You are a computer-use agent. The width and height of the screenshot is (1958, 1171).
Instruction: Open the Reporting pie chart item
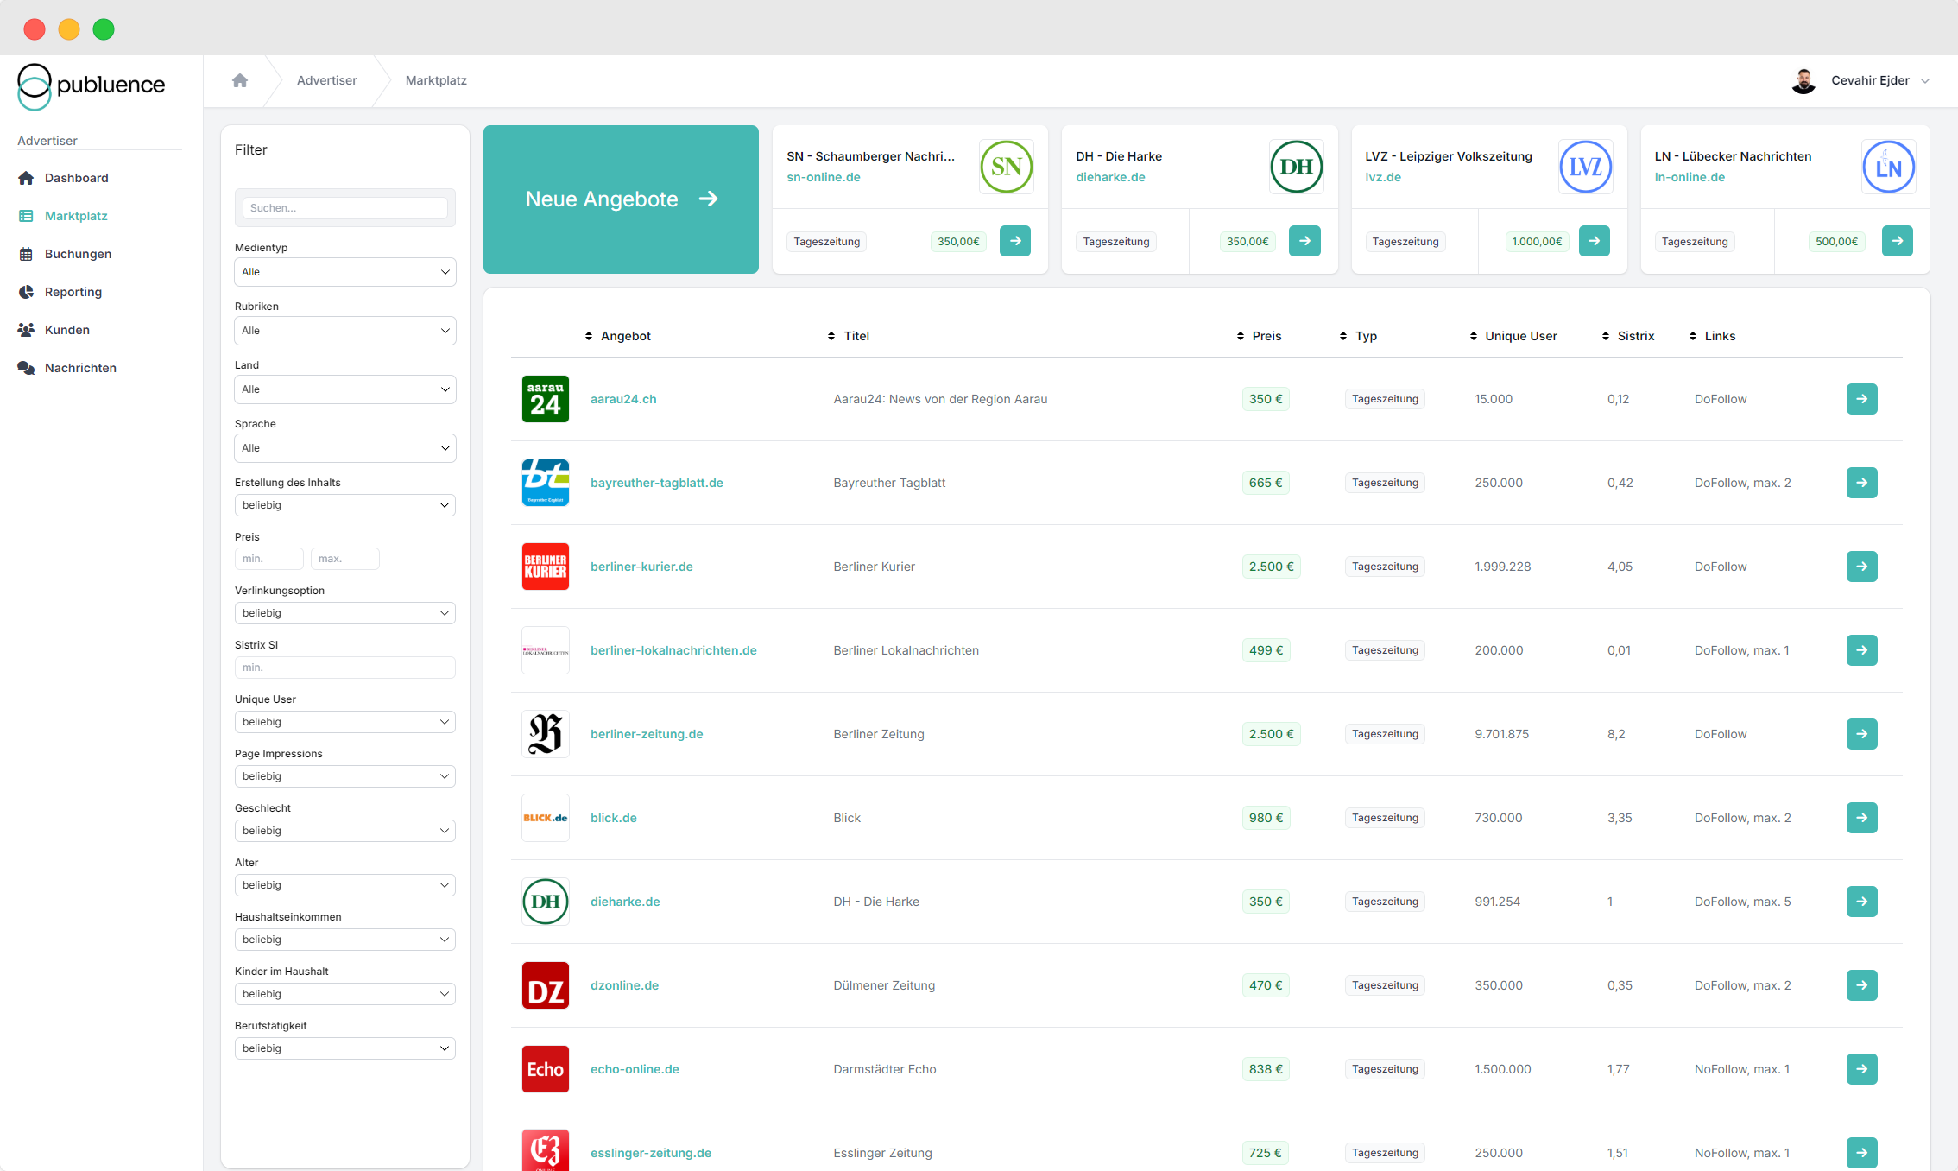[73, 292]
